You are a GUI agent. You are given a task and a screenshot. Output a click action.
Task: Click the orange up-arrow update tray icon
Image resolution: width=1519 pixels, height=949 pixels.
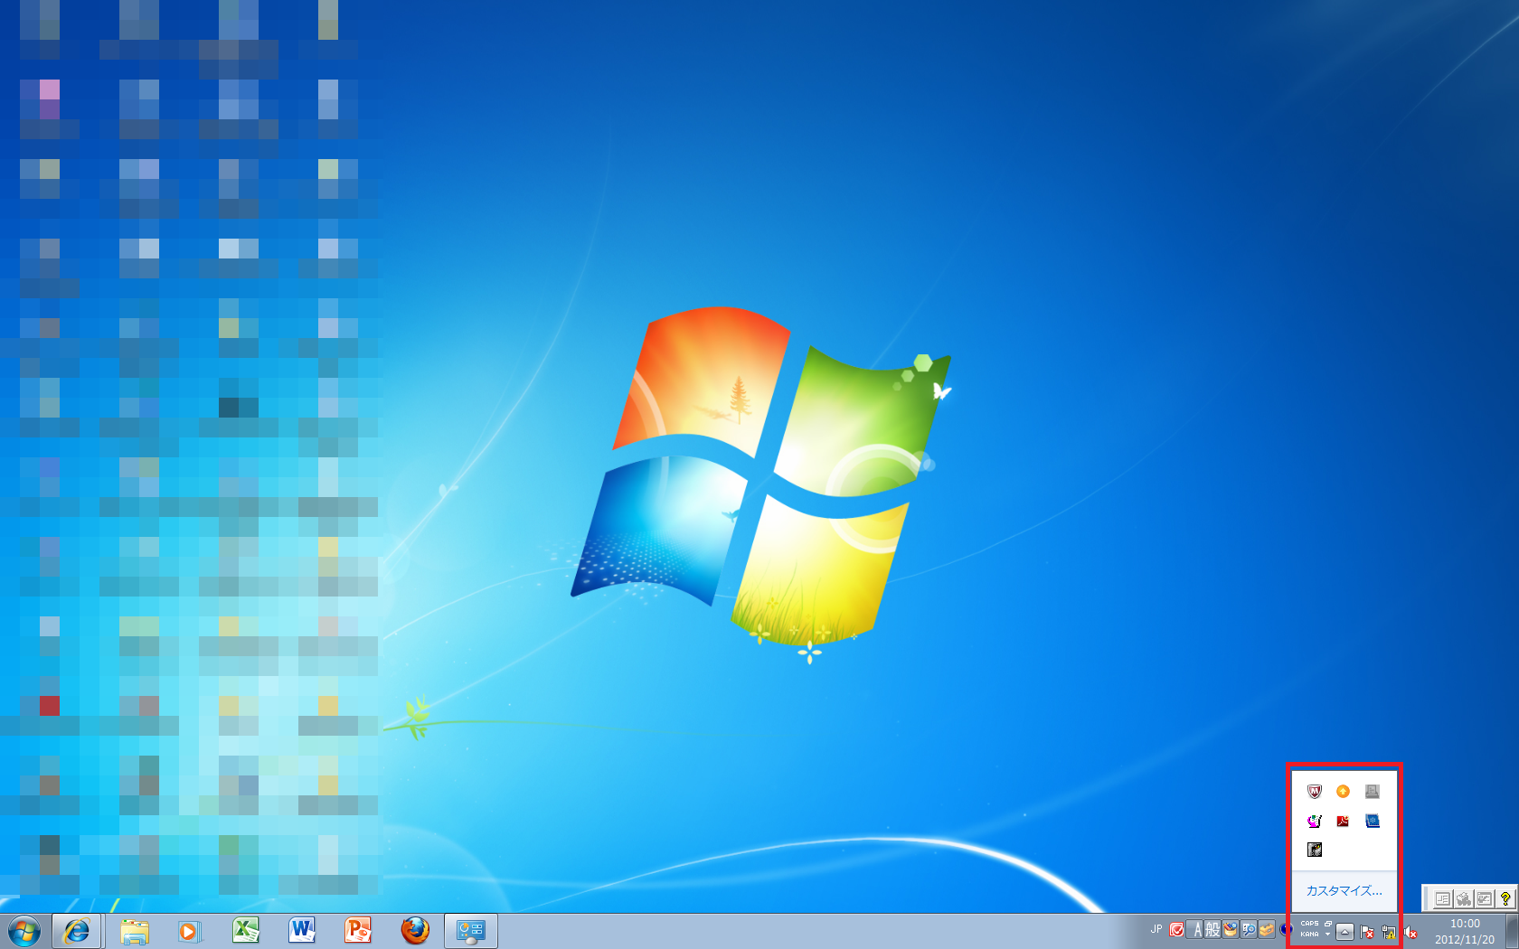[1343, 792]
